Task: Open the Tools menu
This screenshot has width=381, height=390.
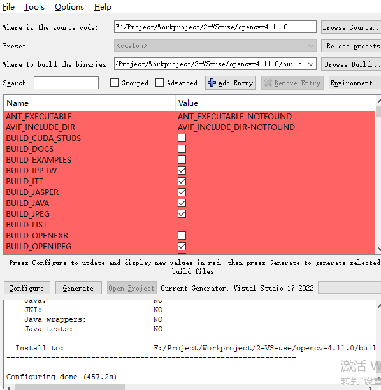Action: pos(34,7)
